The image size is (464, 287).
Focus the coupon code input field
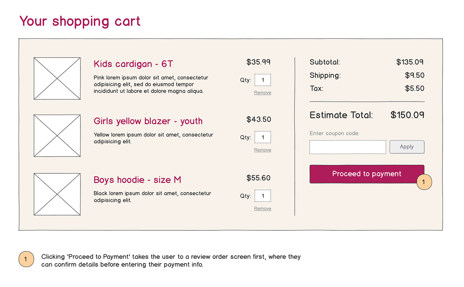(347, 147)
